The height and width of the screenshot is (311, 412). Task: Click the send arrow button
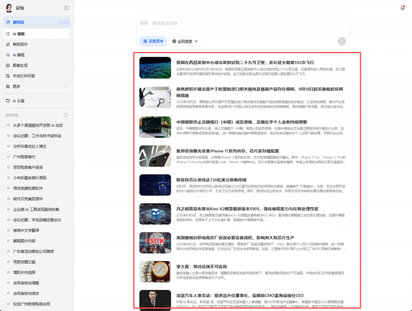[342, 41]
